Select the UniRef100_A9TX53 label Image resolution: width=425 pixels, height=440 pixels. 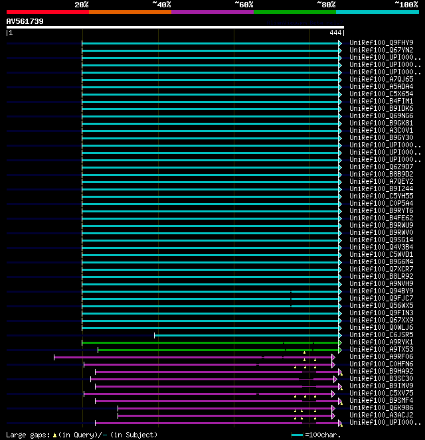381,349
